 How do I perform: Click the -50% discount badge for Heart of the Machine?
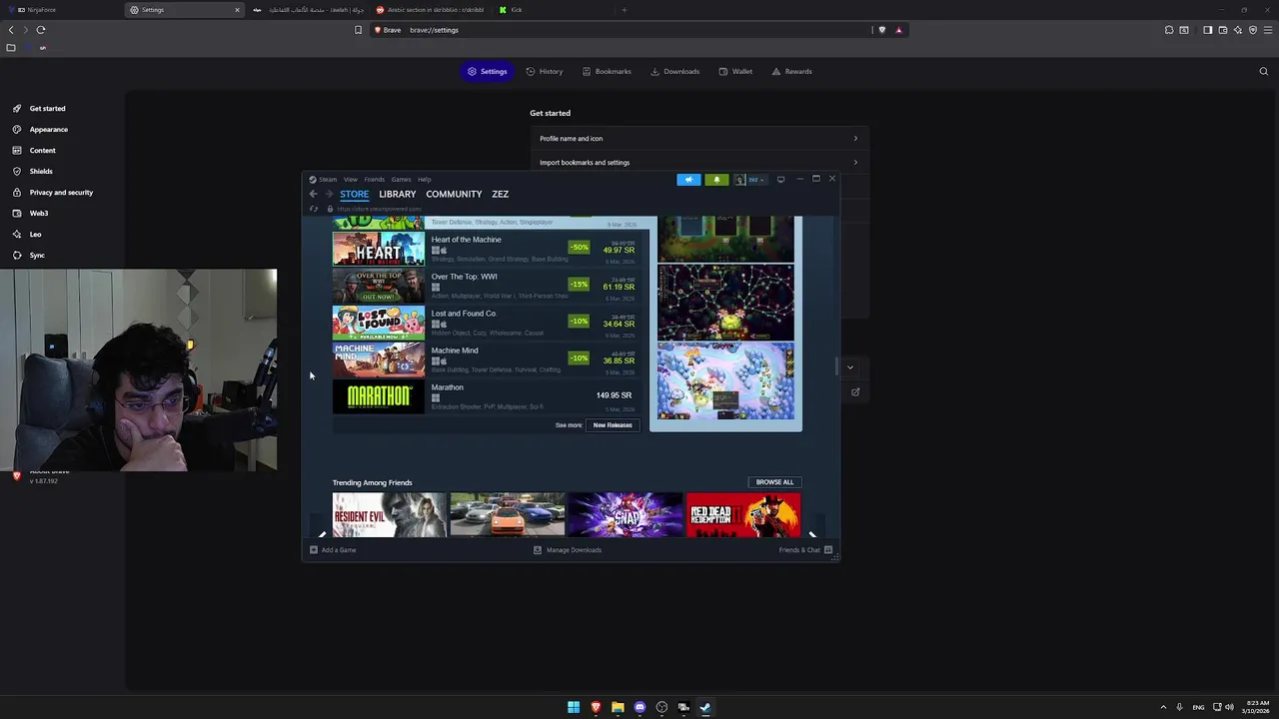580,248
